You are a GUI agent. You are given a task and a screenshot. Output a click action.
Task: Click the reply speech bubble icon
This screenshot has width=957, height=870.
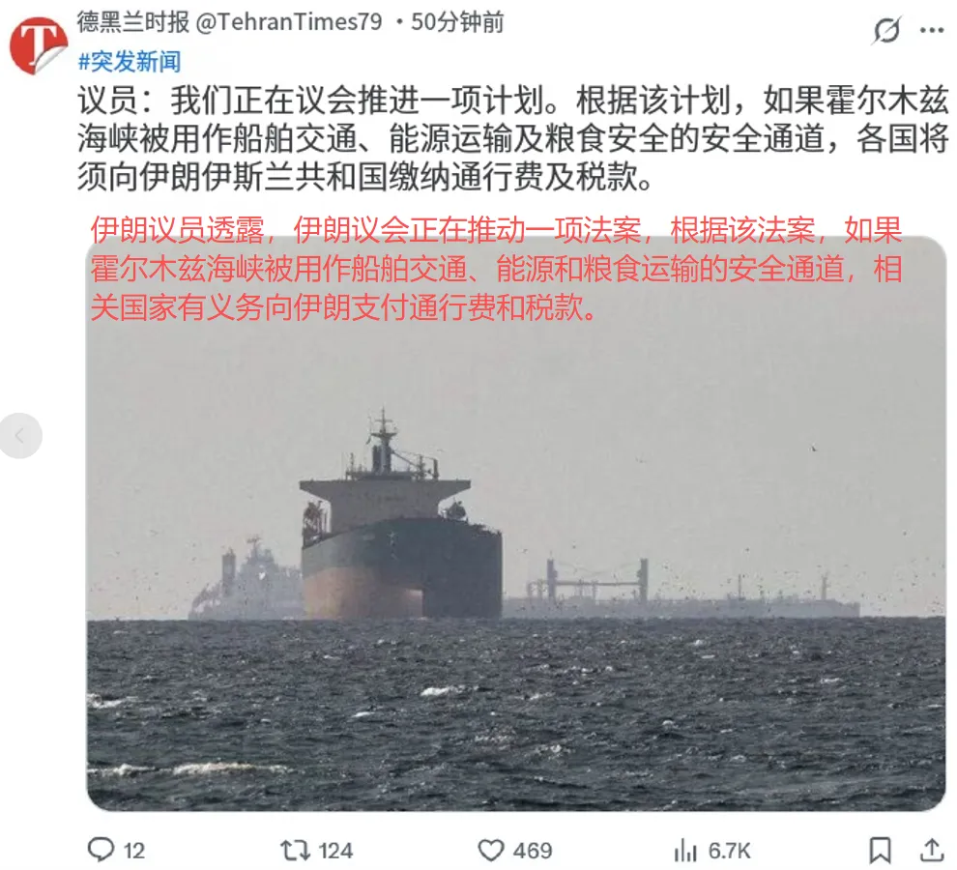(x=101, y=850)
